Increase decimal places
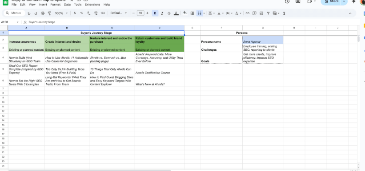 (x=96, y=13)
